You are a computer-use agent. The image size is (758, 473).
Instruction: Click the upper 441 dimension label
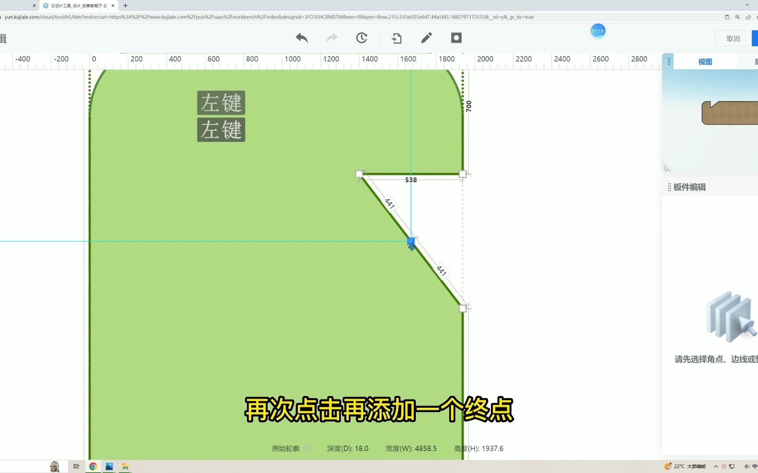(x=390, y=203)
